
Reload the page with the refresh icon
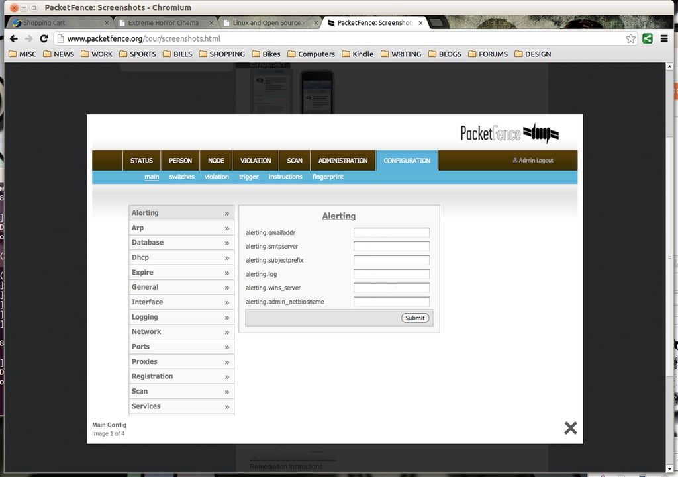point(44,38)
